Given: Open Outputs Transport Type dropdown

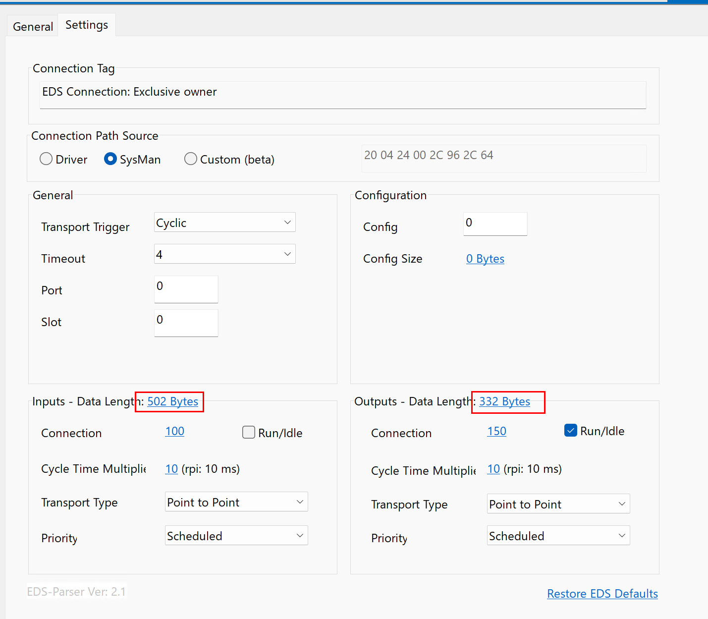Looking at the screenshot, I should pyautogui.click(x=558, y=504).
